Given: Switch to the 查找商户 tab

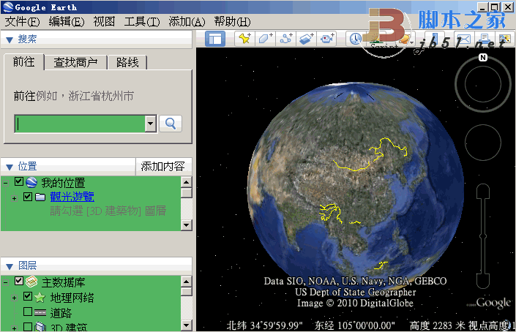Looking at the screenshot, I should (75, 62).
